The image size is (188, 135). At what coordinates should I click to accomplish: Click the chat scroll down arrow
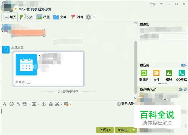pyautogui.click(x=136, y=98)
